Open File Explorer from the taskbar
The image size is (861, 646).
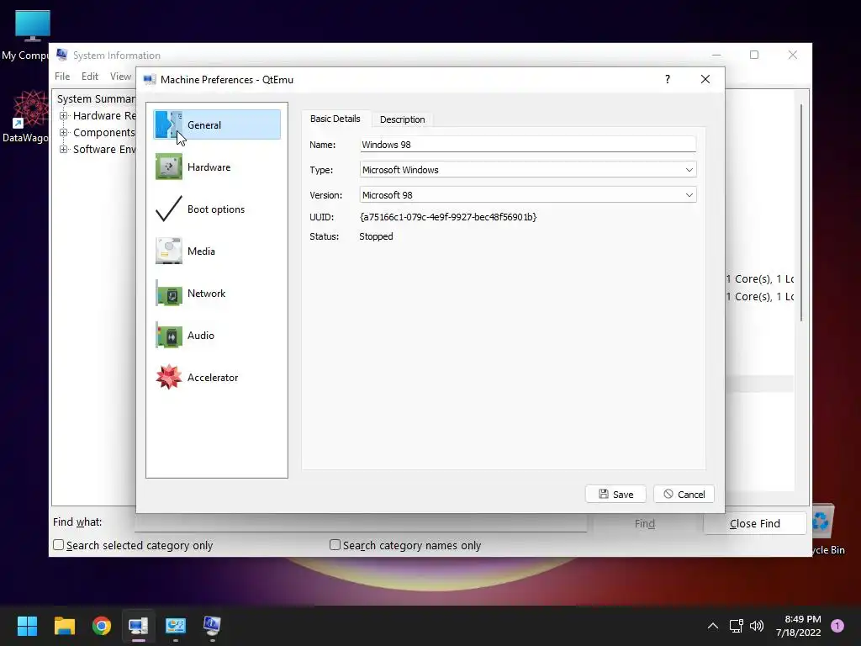point(64,625)
